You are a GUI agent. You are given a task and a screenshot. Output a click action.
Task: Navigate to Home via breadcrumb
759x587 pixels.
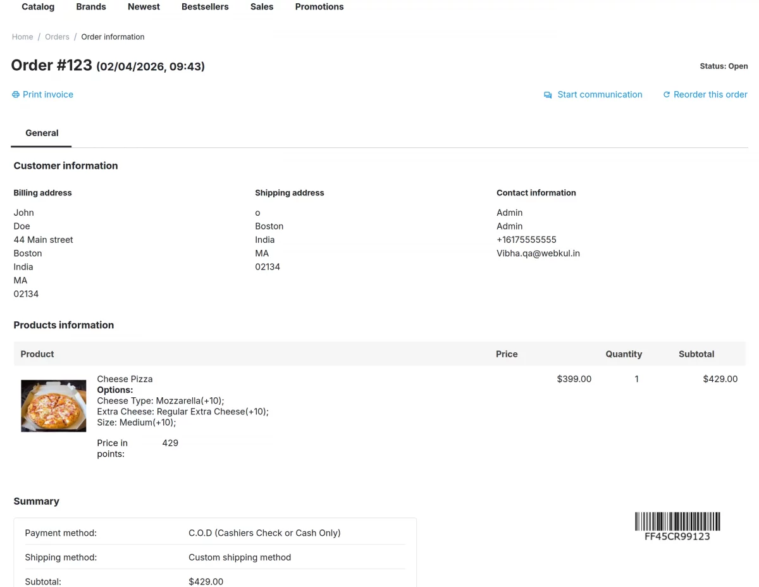pyautogui.click(x=22, y=37)
